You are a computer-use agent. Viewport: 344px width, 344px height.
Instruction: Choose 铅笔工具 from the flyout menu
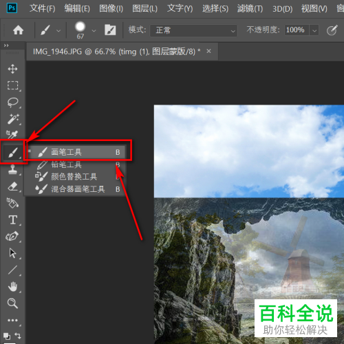pyautogui.click(x=76, y=164)
